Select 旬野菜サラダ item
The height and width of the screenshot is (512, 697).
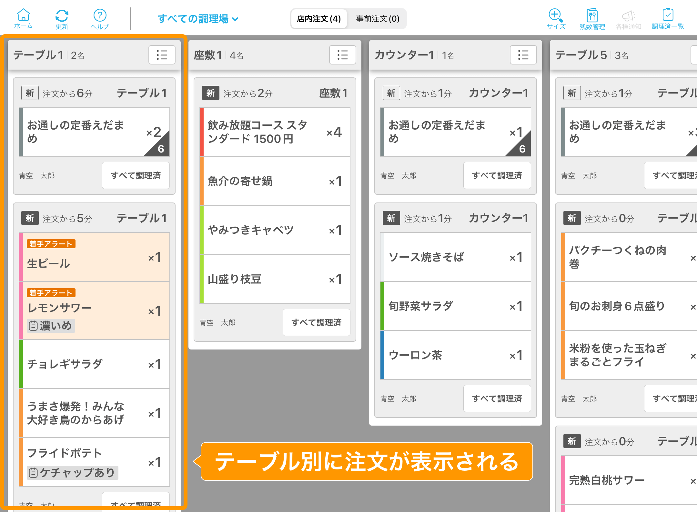tap(456, 306)
